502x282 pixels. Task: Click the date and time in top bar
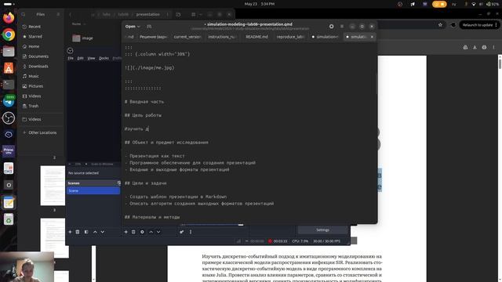tap(260, 4)
